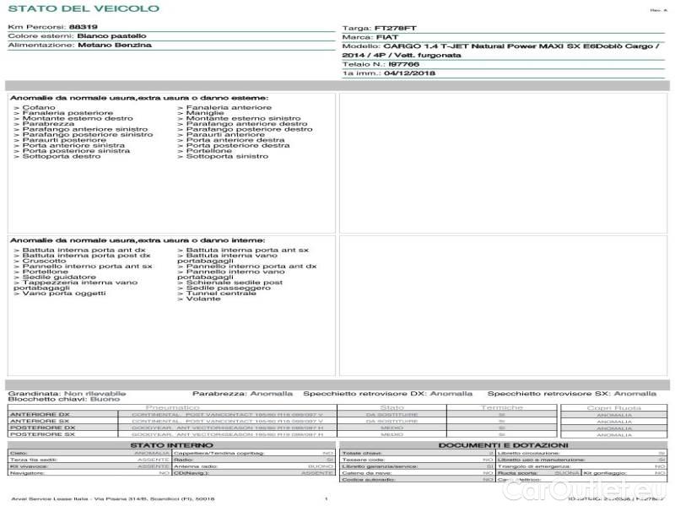Click the Targa value FT278FT
675x506 pixels.
[x=396, y=29]
